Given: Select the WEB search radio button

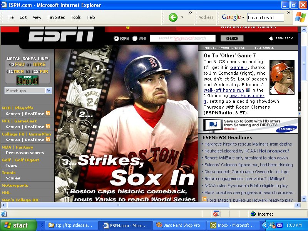Looking at the screenshot, I should tap(135, 38).
